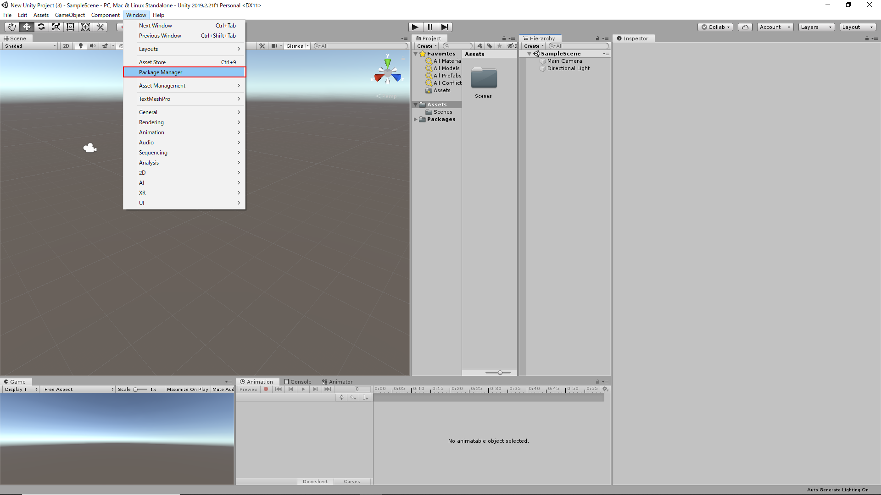Image resolution: width=881 pixels, height=495 pixels.
Task: Select the Rotate tool
Action: click(41, 27)
